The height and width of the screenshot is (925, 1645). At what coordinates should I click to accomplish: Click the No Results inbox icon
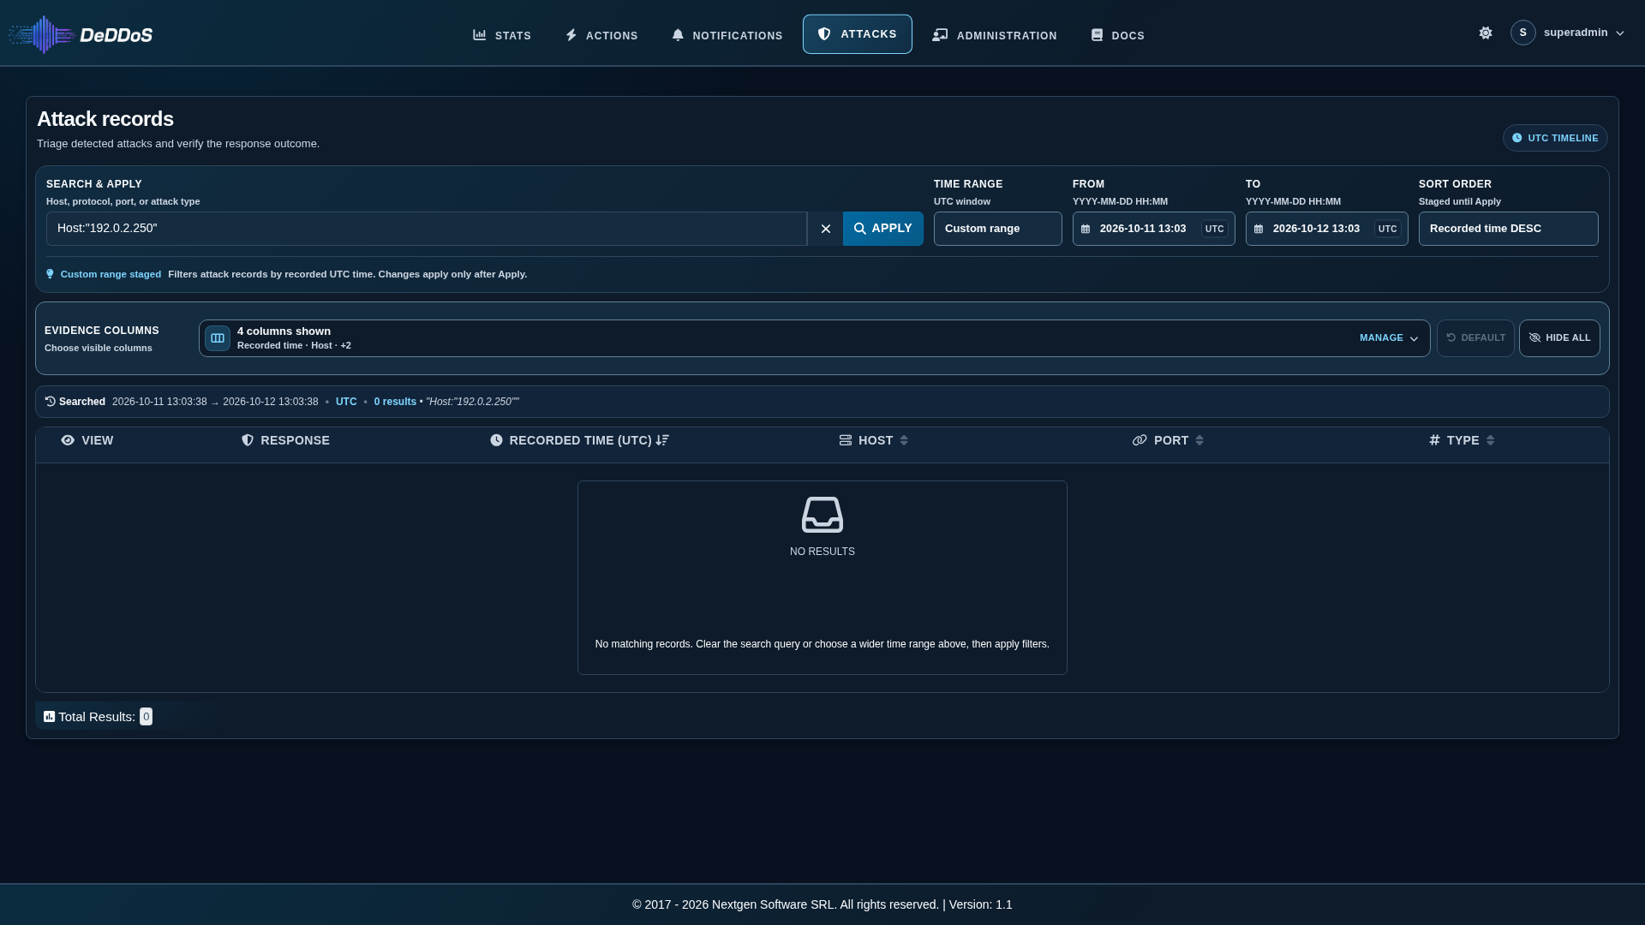pyautogui.click(x=822, y=515)
